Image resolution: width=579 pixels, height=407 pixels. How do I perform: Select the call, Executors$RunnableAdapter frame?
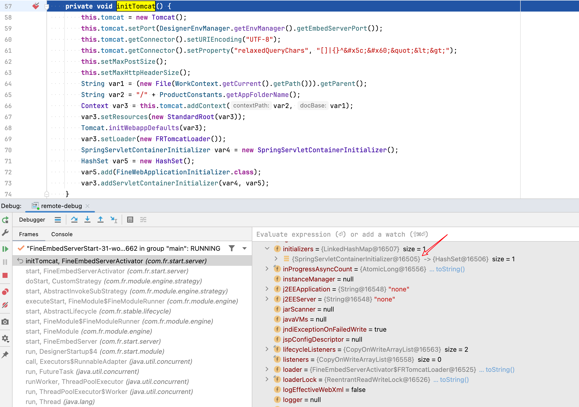point(132,361)
